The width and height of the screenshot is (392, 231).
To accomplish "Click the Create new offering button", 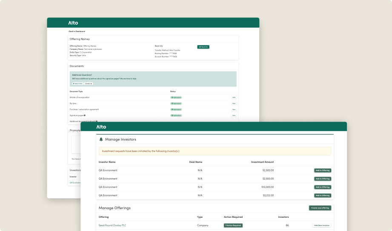I will tap(320, 208).
